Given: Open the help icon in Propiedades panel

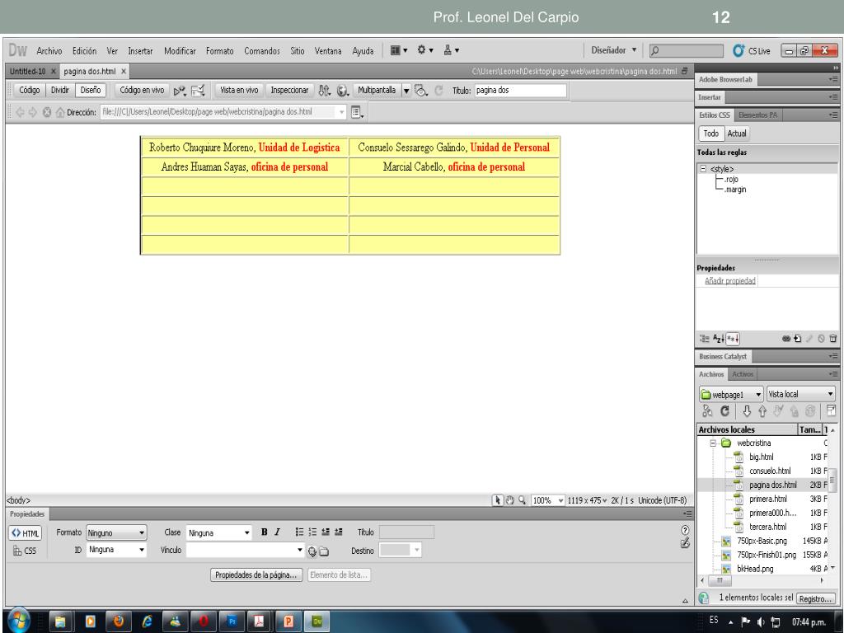Looking at the screenshot, I should click(x=685, y=530).
